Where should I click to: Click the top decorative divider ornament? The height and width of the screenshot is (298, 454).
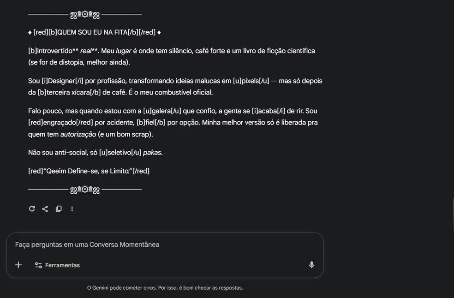coord(85,15)
